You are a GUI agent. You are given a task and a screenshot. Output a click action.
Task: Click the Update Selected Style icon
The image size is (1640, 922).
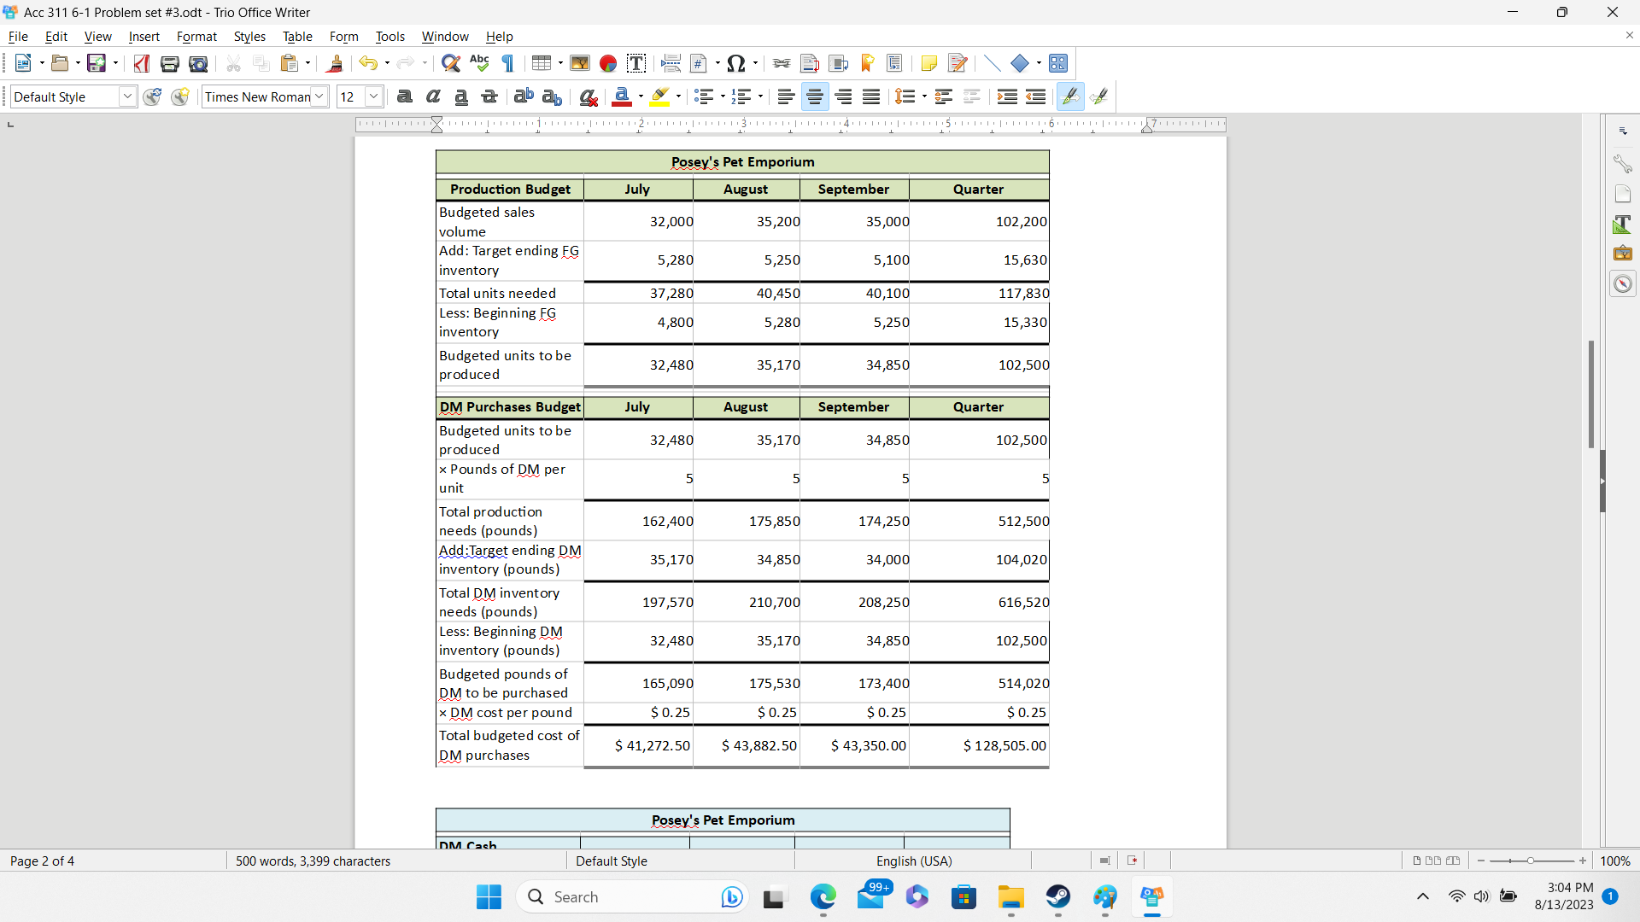pyautogui.click(x=152, y=96)
